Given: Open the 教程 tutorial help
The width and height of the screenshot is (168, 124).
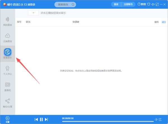Looking at the screenshot, I should pos(142,4).
